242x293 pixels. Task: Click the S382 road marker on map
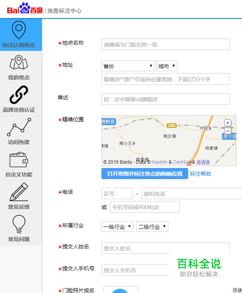171,125
